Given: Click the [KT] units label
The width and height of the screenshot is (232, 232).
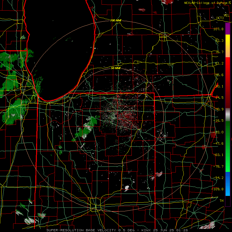Looking at the screenshot, I should (220, 18).
